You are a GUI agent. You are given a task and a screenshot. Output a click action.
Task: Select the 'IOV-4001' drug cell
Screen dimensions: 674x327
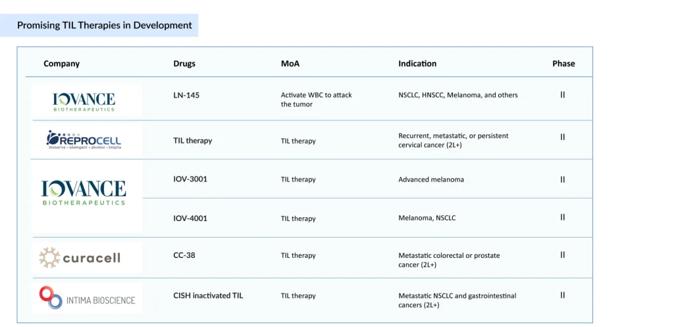(190, 218)
